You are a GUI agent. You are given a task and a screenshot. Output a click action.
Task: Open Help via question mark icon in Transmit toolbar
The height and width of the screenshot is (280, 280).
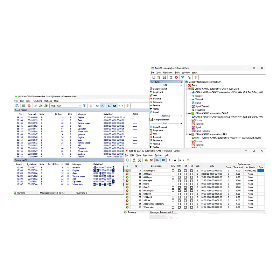coord(188,160)
